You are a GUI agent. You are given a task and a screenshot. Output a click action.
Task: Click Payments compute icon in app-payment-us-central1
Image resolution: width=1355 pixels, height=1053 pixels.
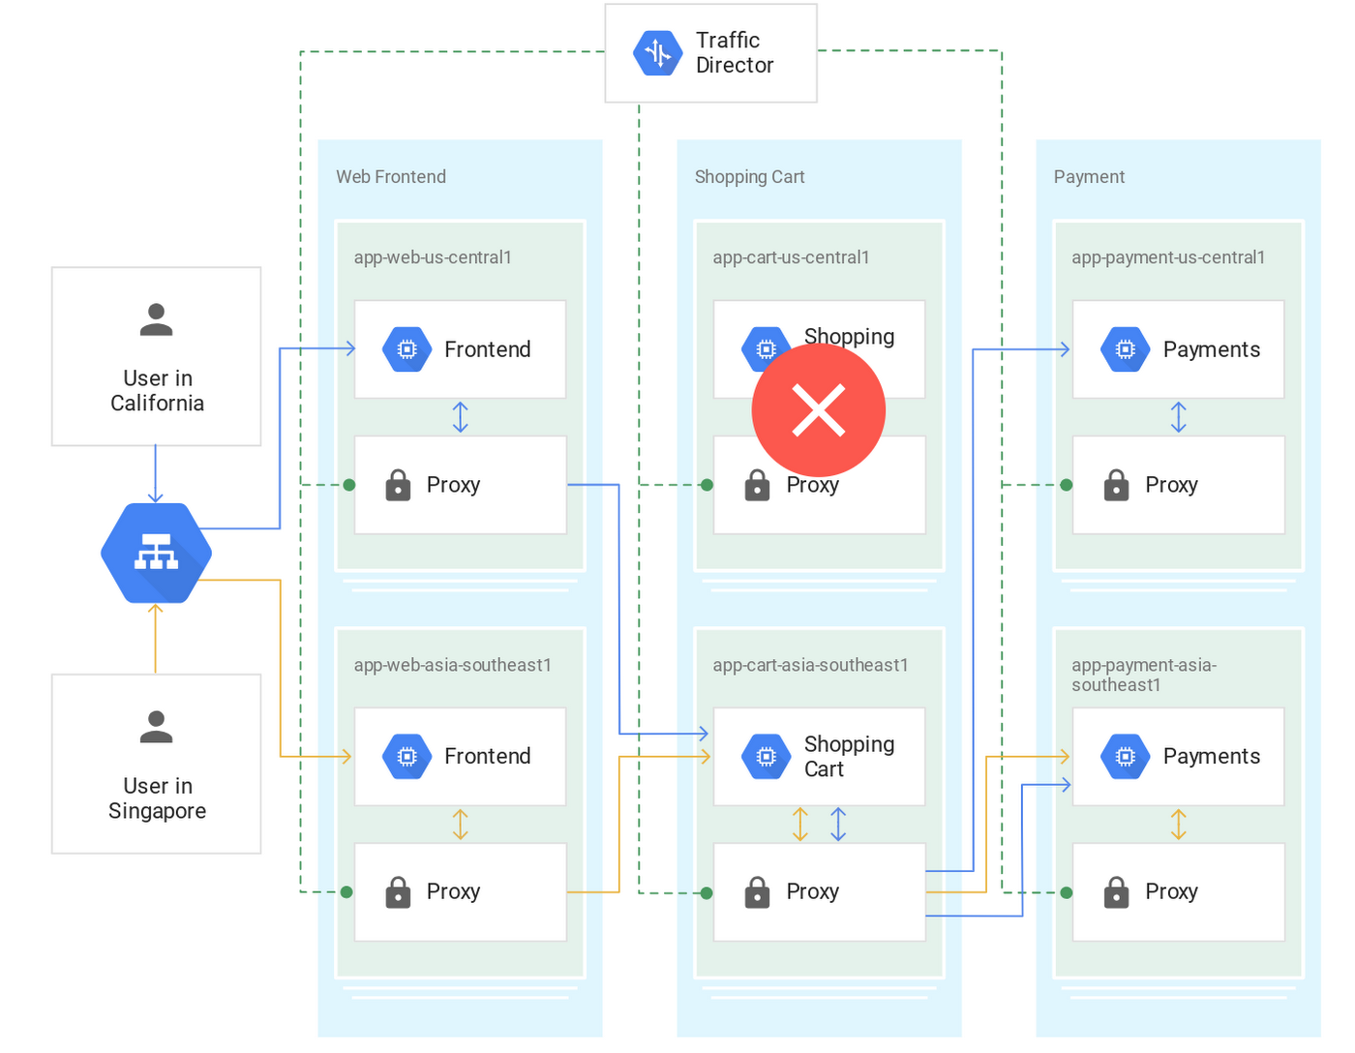point(1126,349)
